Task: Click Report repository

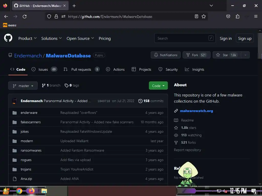Action: [187, 150]
